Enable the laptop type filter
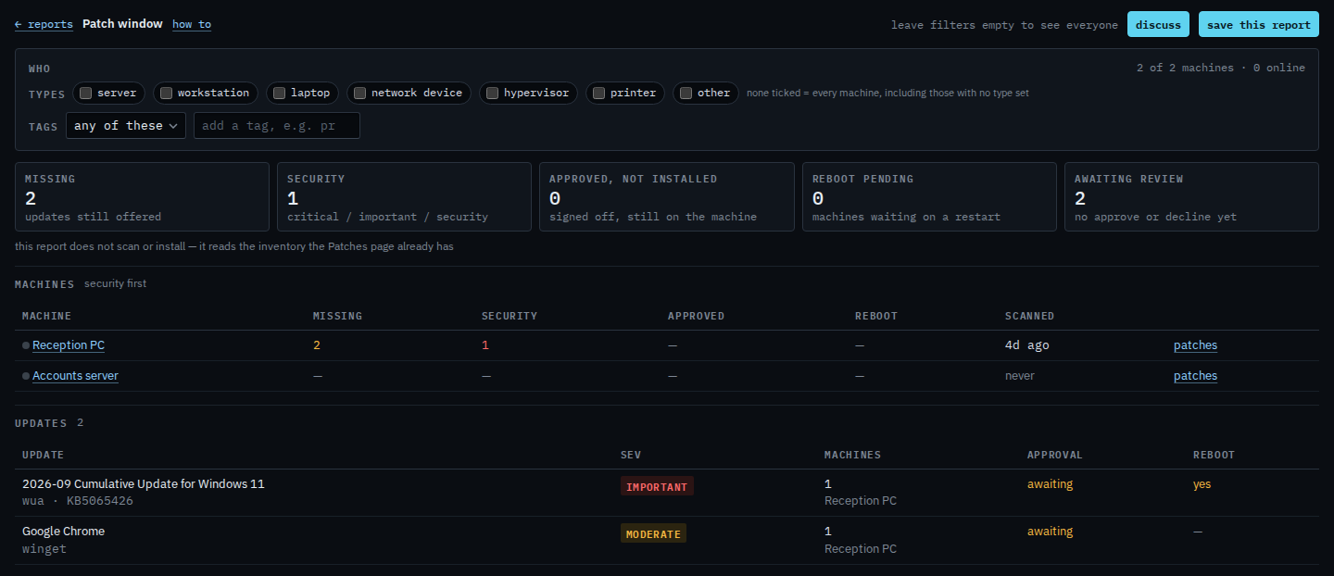Screen dimensions: 1334x576 pos(279,93)
